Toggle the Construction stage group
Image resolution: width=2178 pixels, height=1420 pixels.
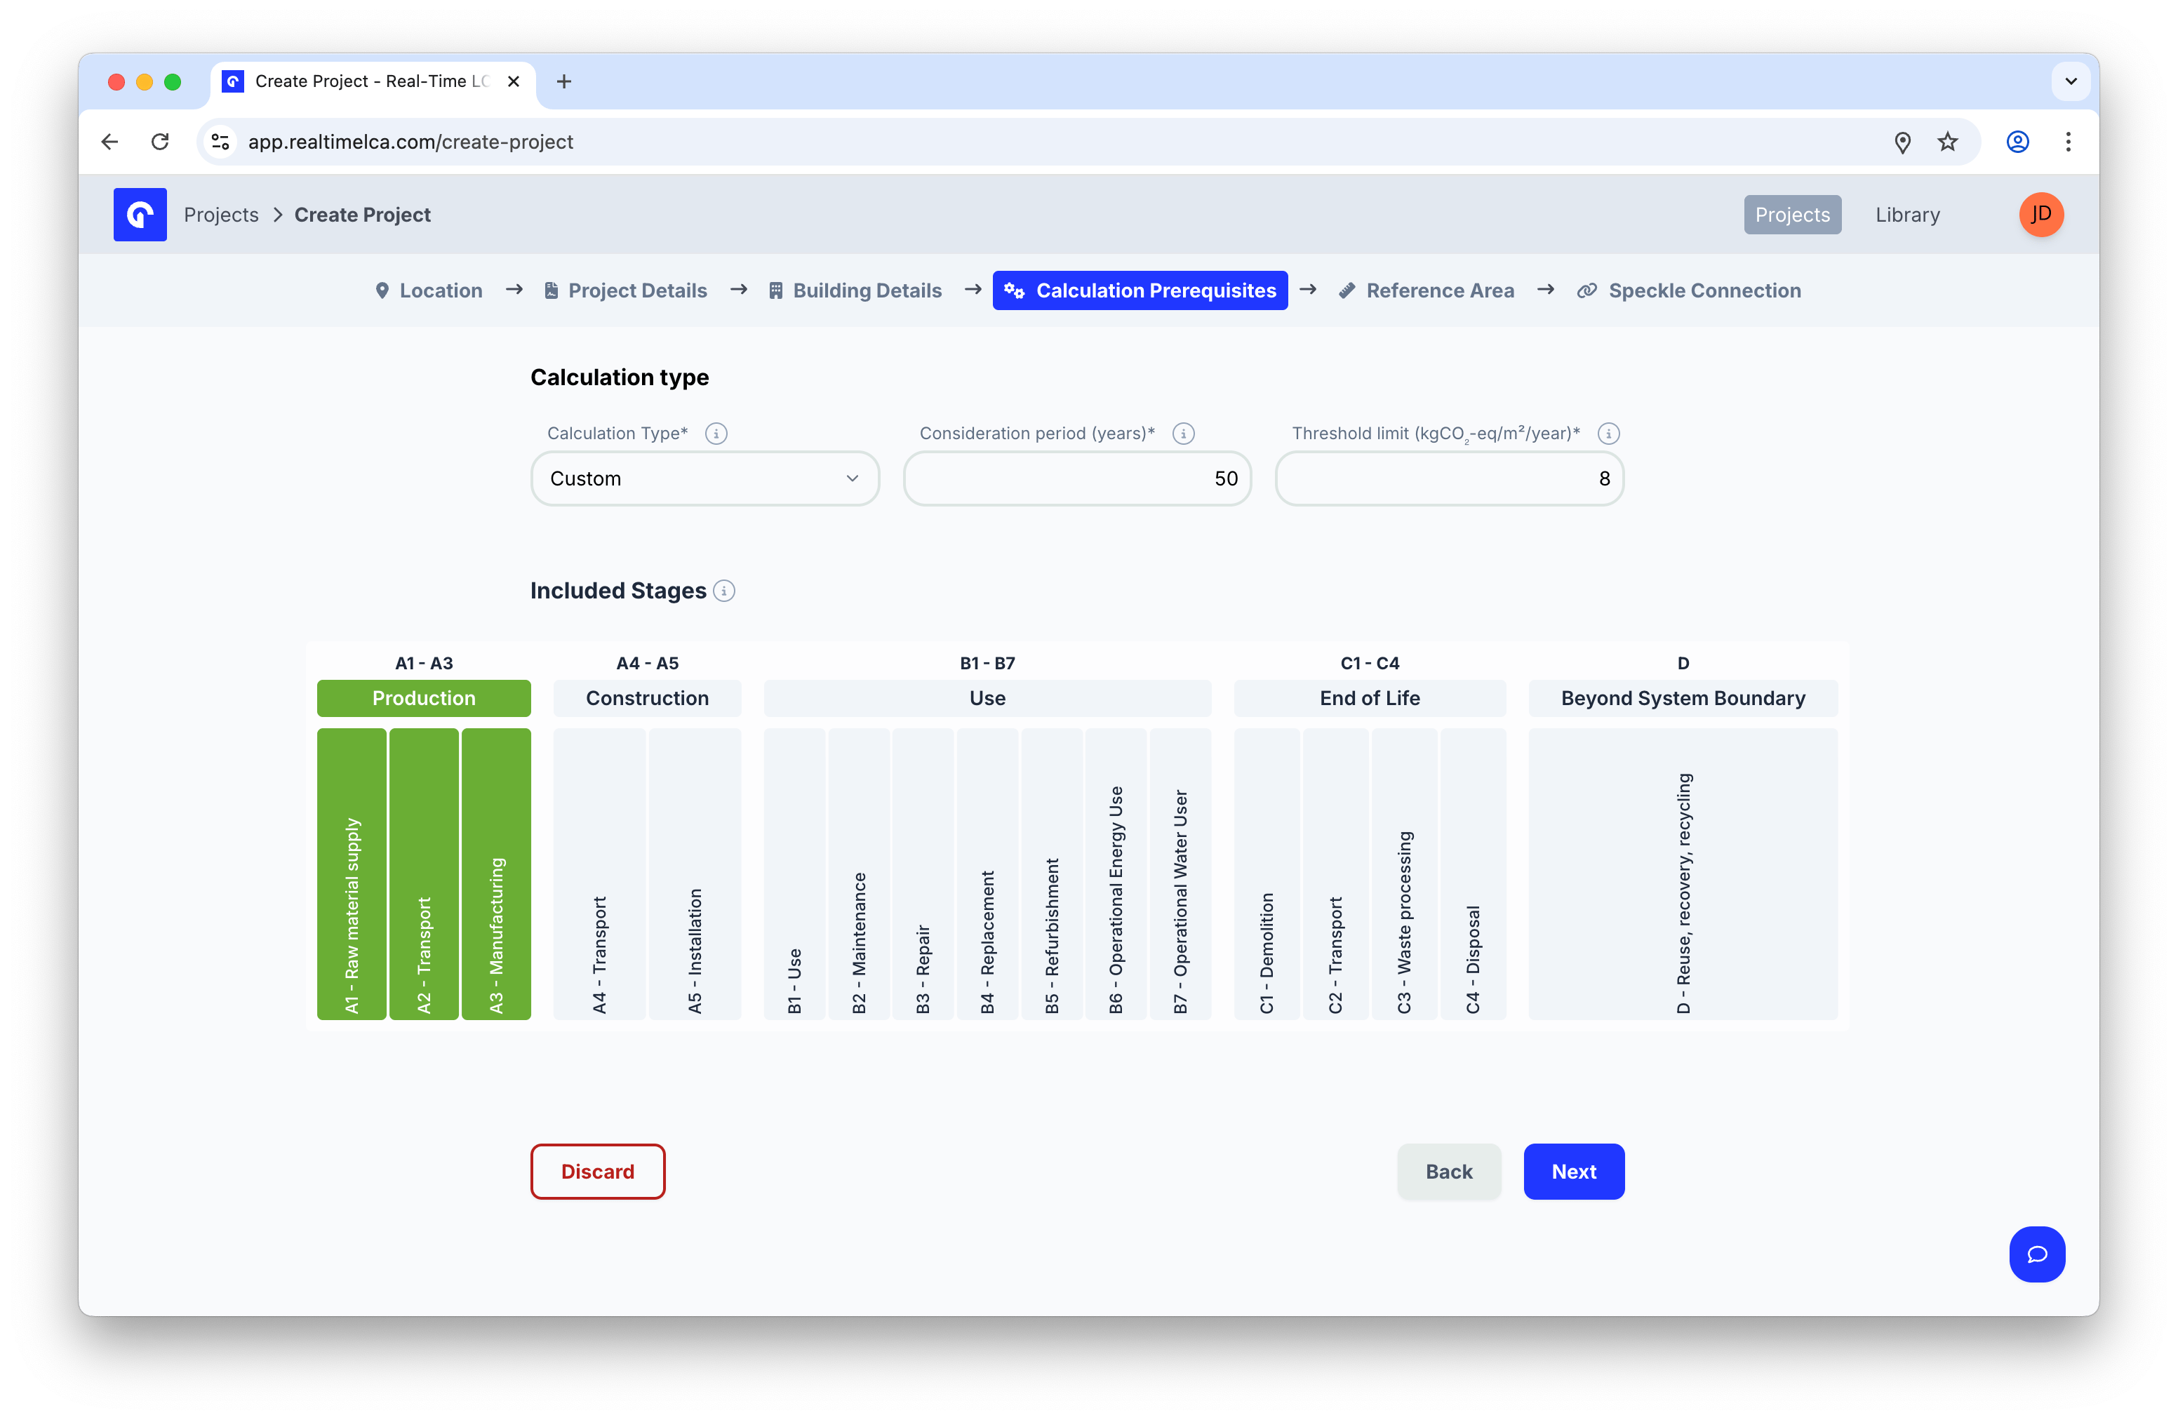click(x=647, y=698)
